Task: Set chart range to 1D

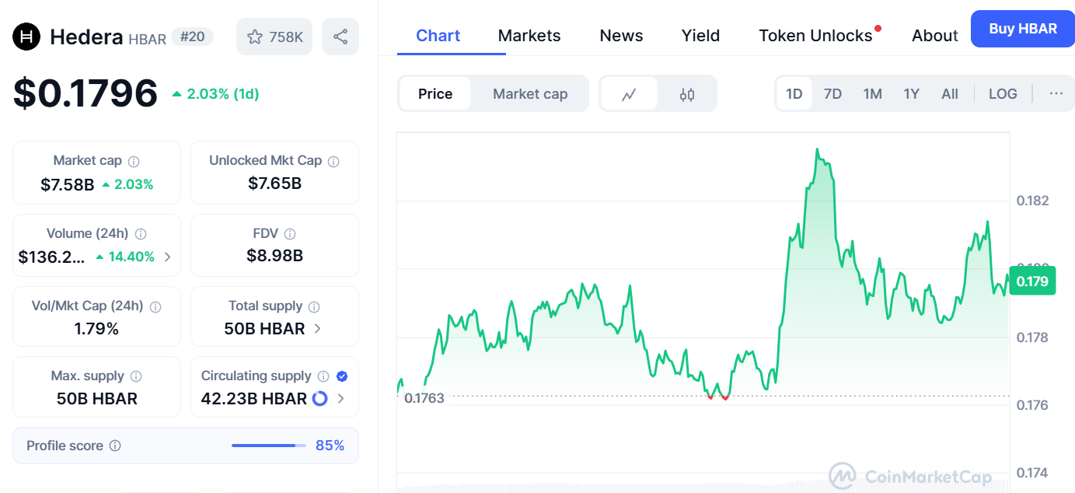Action: [794, 94]
